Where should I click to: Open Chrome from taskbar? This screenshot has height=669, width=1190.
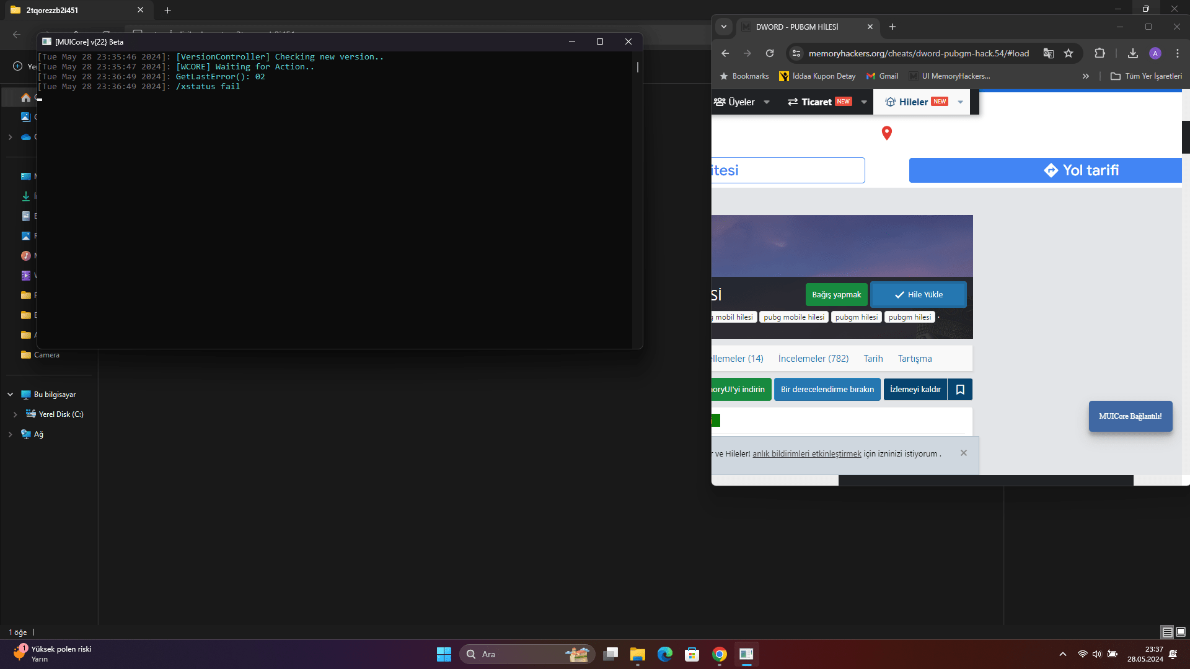coord(720,654)
